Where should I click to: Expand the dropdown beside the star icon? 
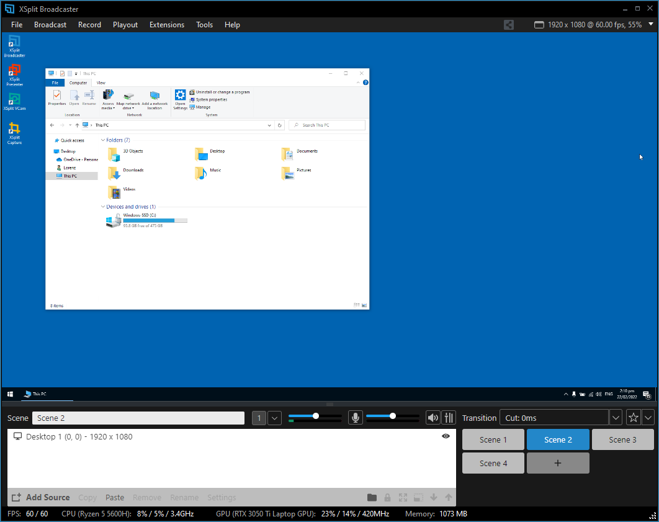[x=648, y=418]
